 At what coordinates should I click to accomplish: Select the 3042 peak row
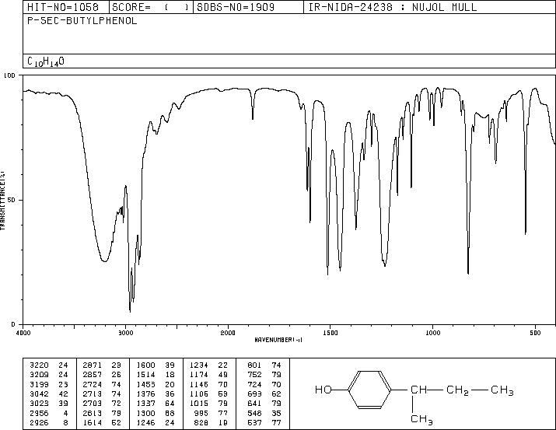[48, 393]
